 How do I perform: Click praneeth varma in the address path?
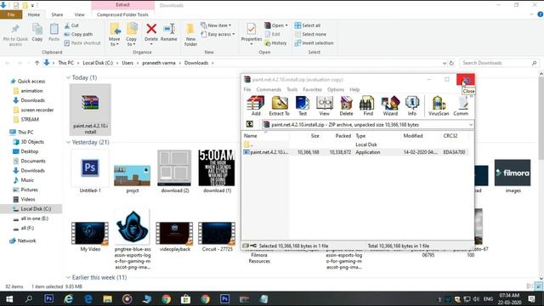tap(159, 63)
